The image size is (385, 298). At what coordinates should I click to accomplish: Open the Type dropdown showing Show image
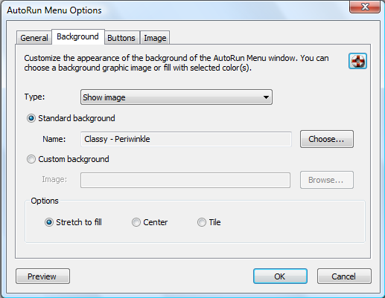coord(176,97)
